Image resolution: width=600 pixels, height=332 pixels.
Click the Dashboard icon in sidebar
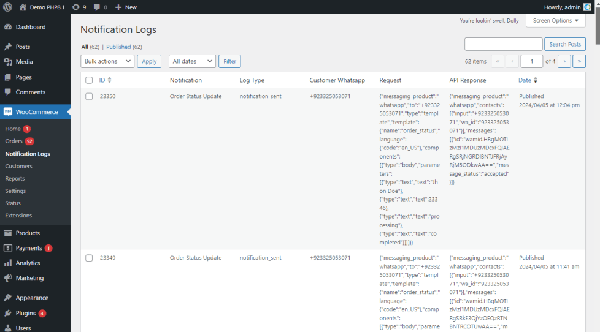(8, 27)
